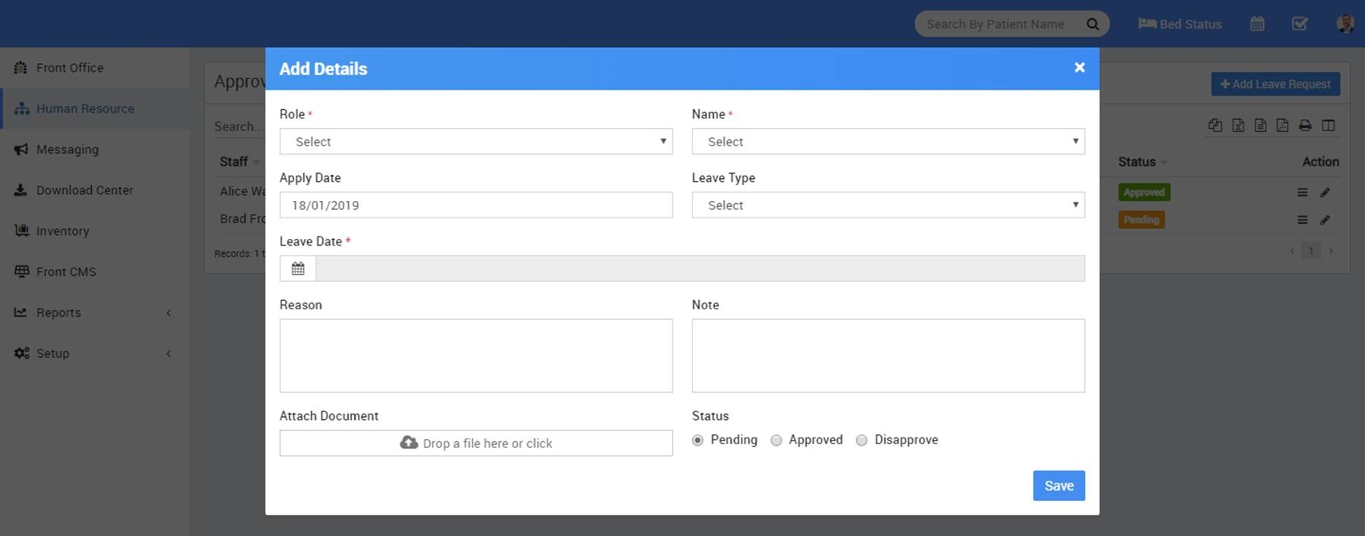The height and width of the screenshot is (536, 1365).
Task: Select the Disapprove status radio button
Action: (861, 440)
